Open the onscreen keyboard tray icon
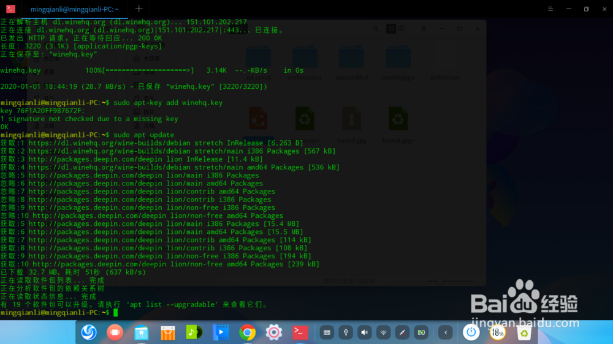The image size is (613, 344). click(x=327, y=332)
